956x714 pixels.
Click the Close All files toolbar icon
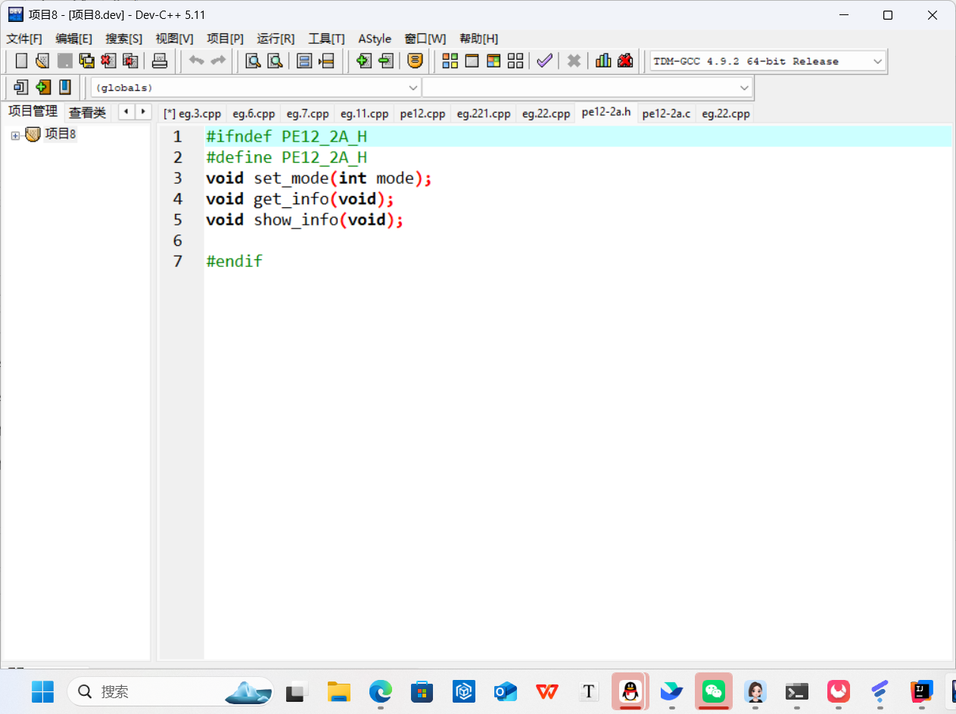(130, 61)
